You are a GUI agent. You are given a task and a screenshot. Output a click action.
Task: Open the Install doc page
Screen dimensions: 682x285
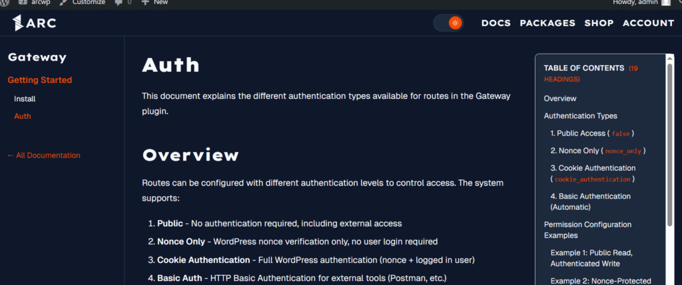click(x=25, y=99)
